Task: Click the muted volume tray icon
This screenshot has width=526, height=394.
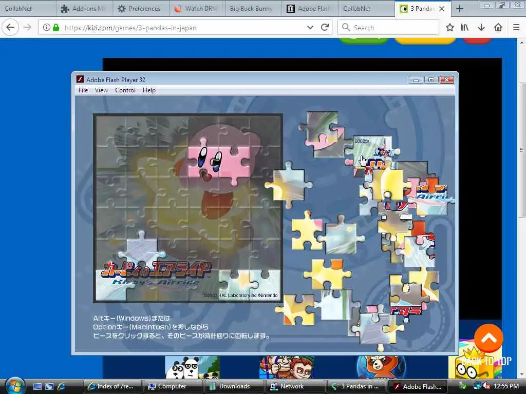Action: point(486,386)
